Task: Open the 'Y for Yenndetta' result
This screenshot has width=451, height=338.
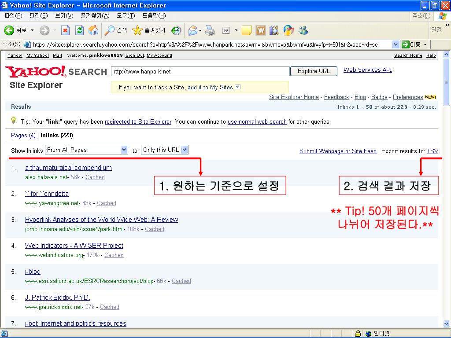Action: point(47,194)
